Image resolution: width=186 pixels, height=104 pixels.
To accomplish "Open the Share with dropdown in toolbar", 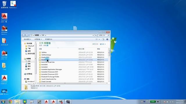I will (x=38, y=39).
